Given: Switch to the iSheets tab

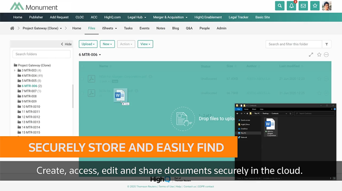Looking at the screenshot, I should coord(109,28).
